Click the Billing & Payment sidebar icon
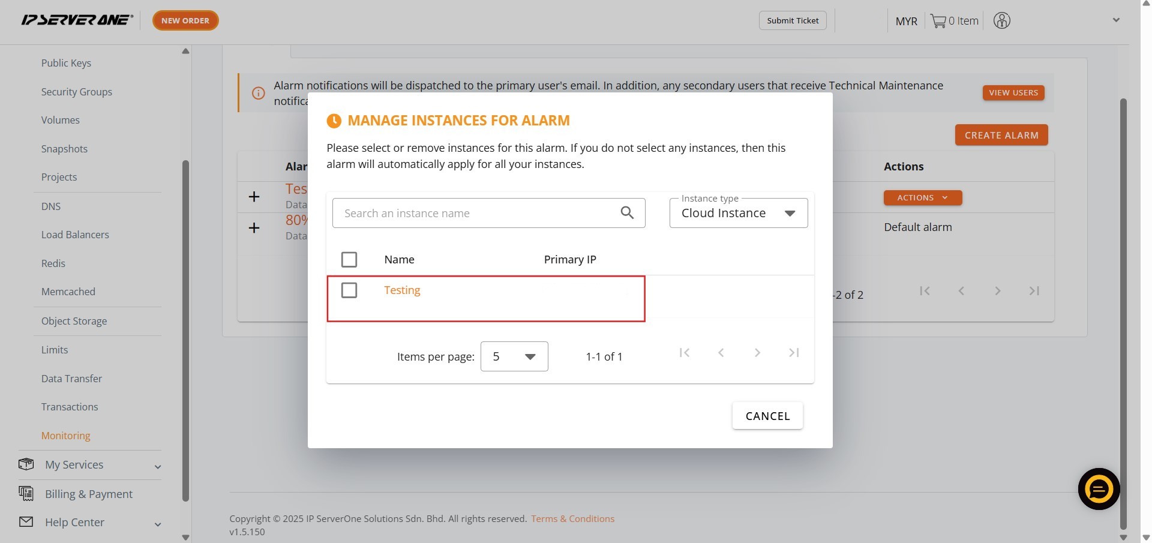This screenshot has height=543, width=1152. [26, 494]
